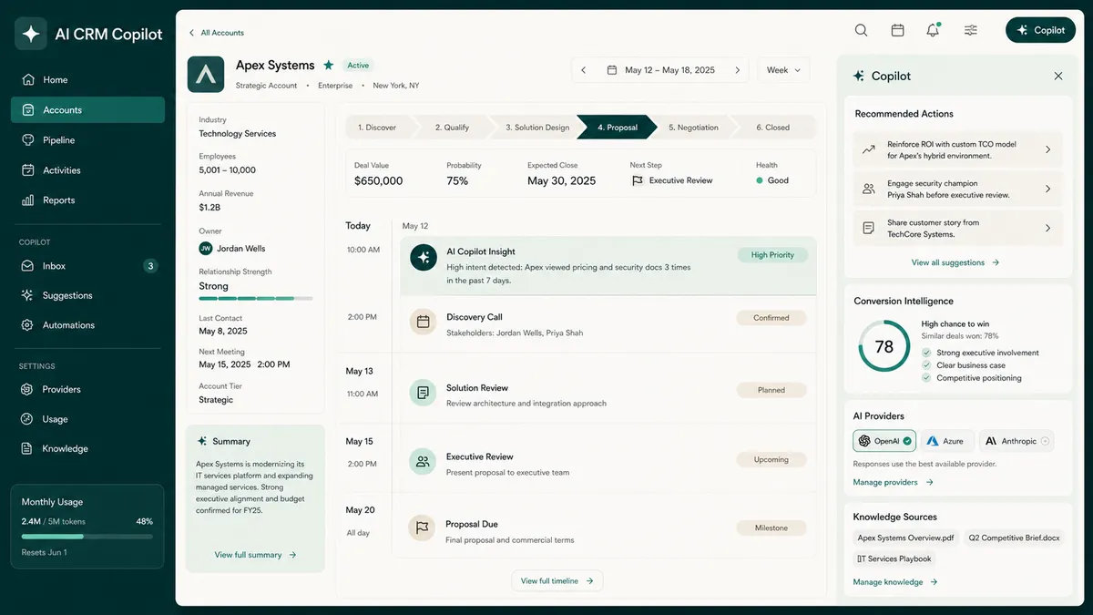The width and height of the screenshot is (1093, 615).
Task: Select Azure provider
Action: point(947,441)
